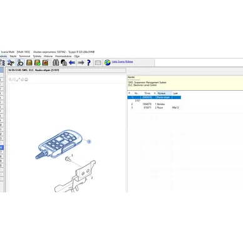Click callout number 1 on the diagram
Viewport: 243px width, 243px height.
click(x=89, y=142)
